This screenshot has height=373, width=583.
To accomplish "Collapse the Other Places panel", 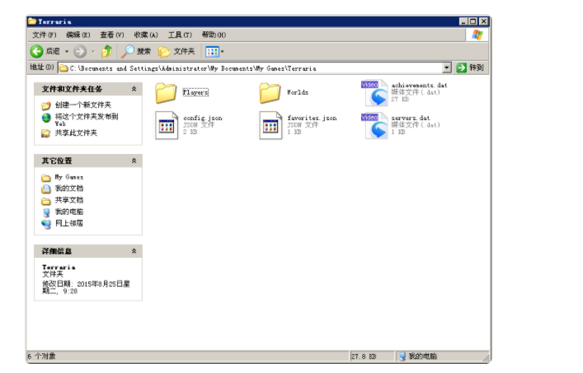I will [x=134, y=161].
